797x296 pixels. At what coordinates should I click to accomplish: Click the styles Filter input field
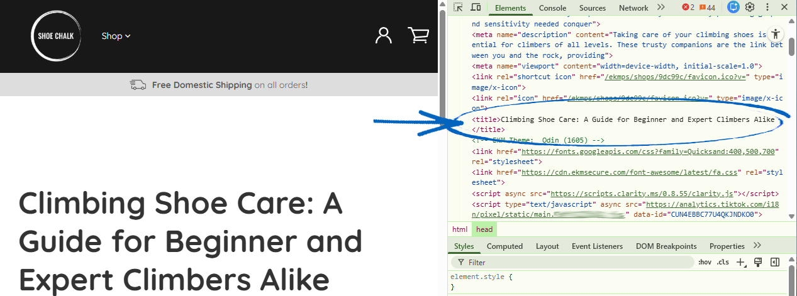click(x=572, y=262)
